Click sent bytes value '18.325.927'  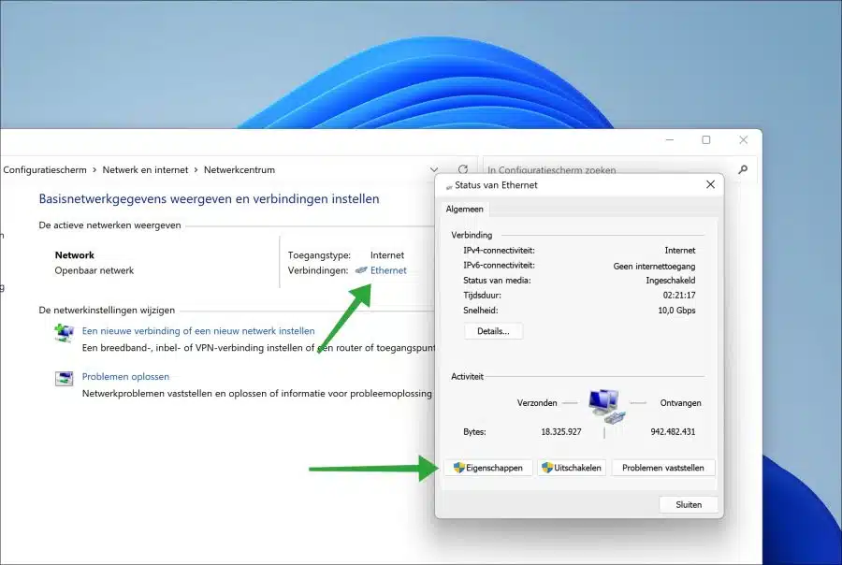coord(561,432)
